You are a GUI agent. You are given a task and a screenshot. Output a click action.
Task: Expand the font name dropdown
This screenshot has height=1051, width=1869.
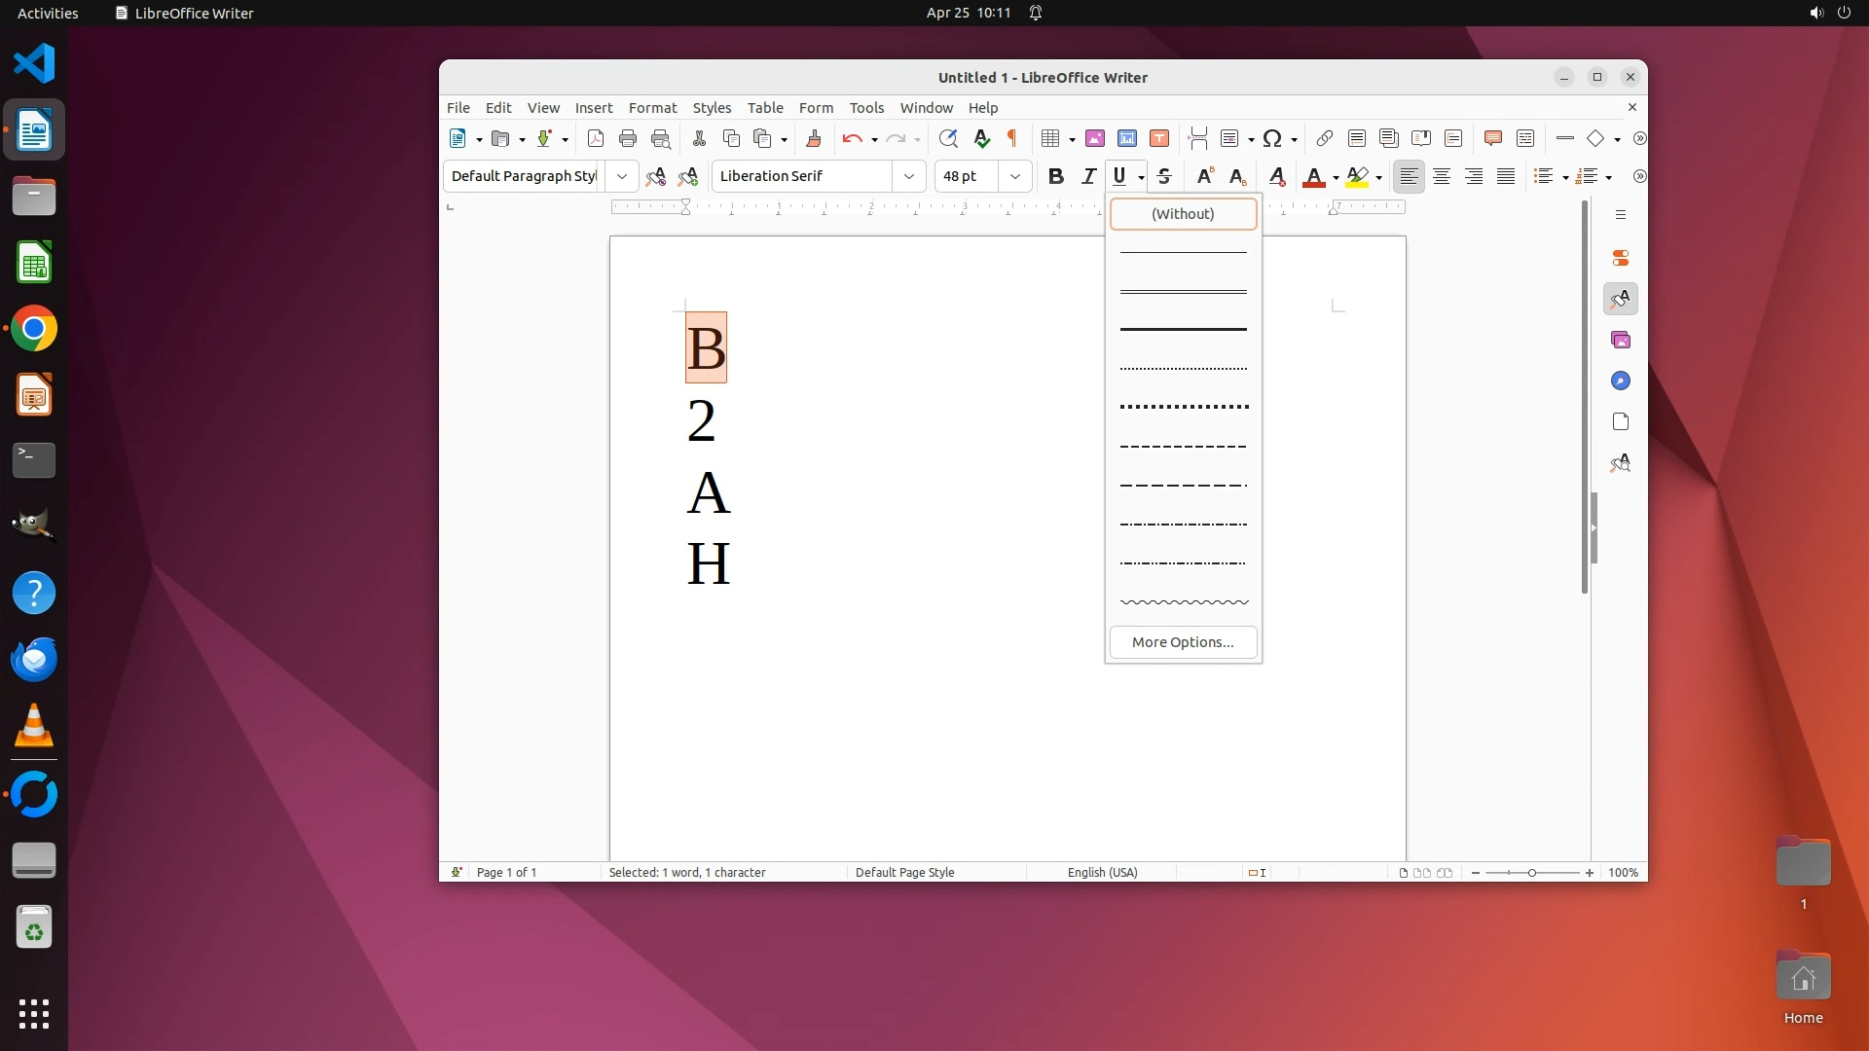click(x=908, y=176)
